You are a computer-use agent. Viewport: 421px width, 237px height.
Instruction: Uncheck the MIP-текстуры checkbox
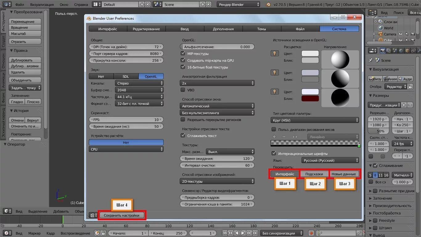[x=183, y=54]
